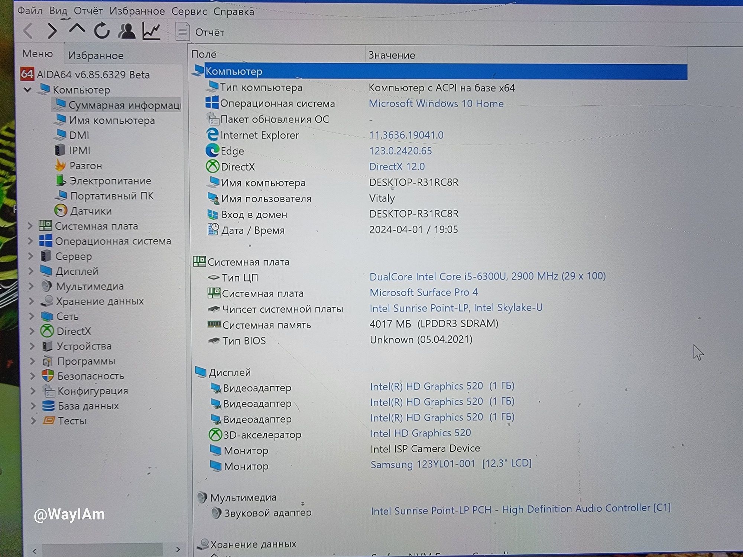Click the Back navigation arrow

tap(28, 30)
